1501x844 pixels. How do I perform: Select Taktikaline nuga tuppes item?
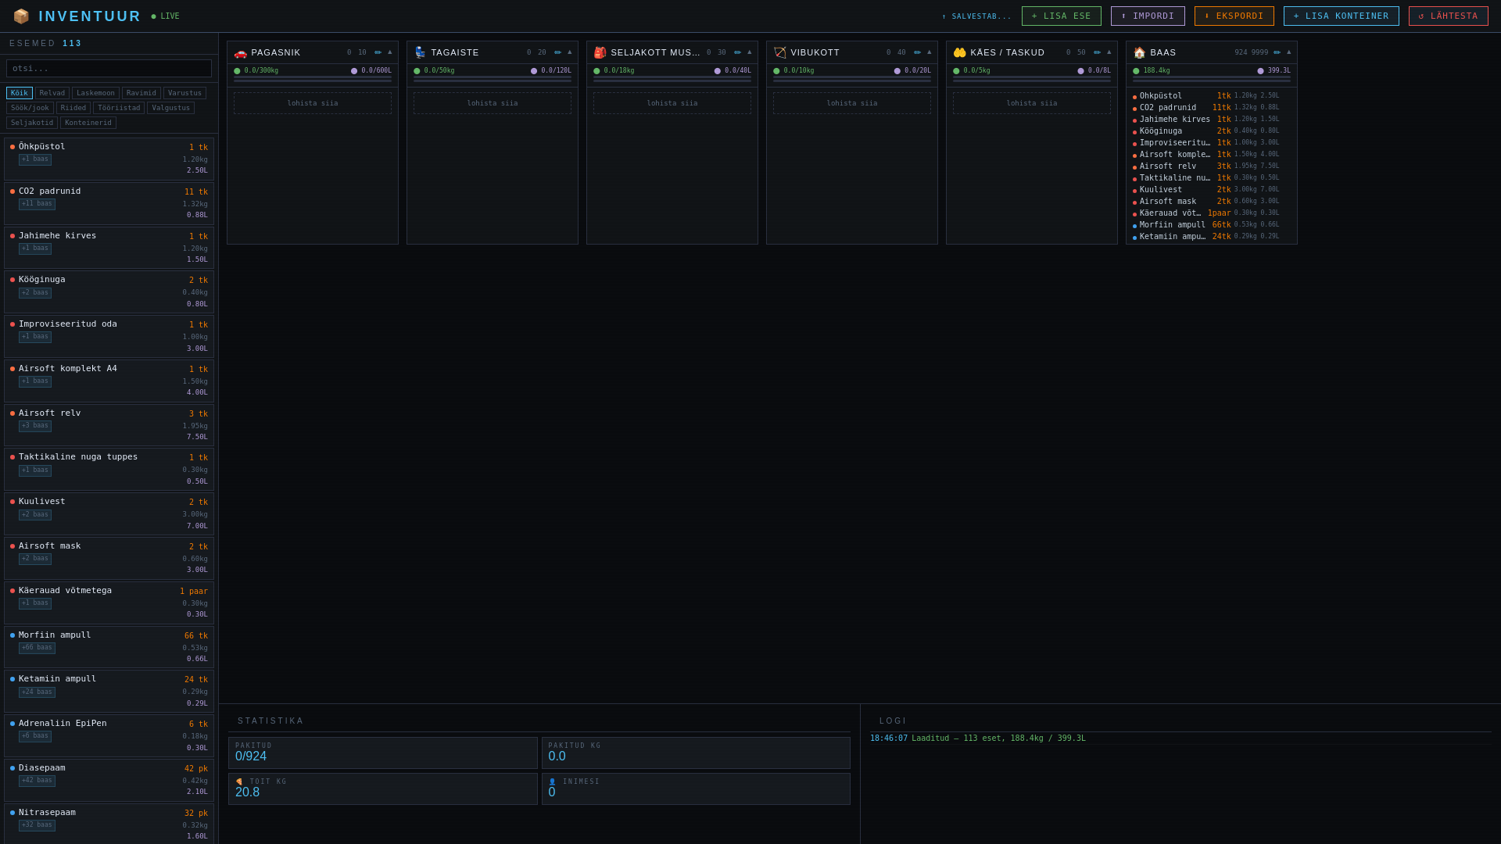point(109,470)
